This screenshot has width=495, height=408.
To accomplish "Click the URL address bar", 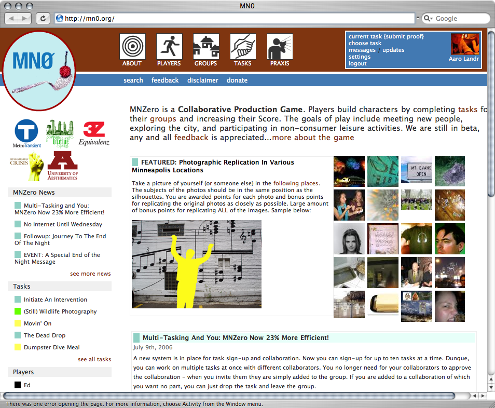I will (233, 18).
